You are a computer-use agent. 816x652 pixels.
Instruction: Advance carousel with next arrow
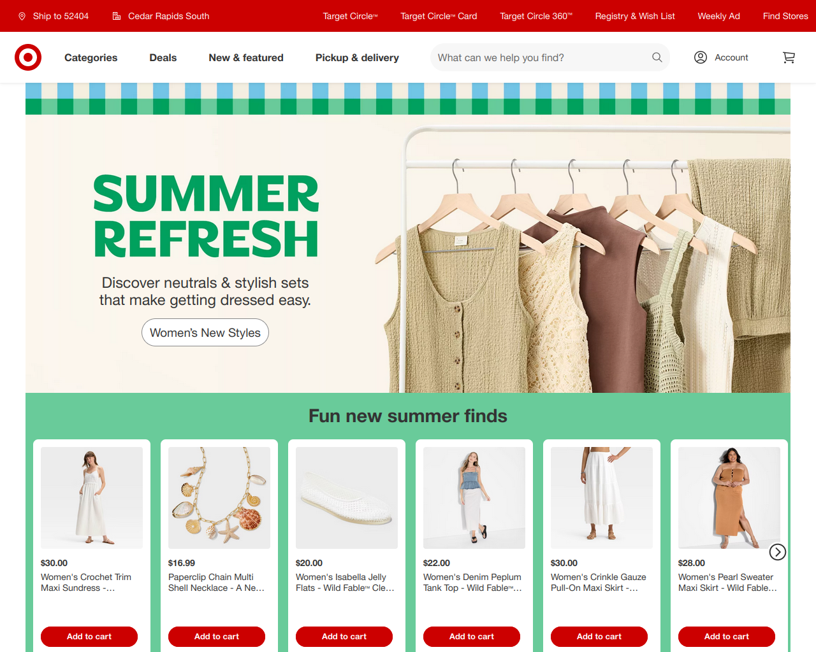tap(777, 552)
